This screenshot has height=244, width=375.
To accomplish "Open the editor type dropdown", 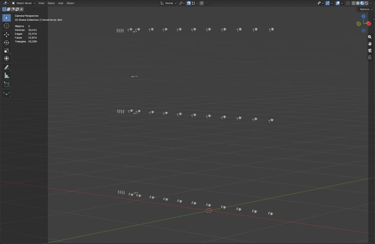I will (x=6, y=3).
